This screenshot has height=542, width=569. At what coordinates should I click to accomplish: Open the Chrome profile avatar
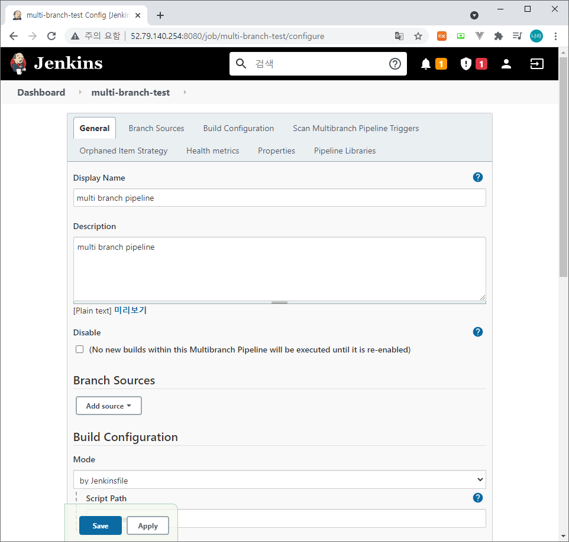pos(536,36)
